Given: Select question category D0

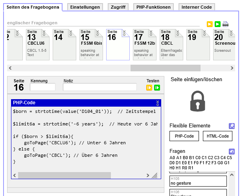Looking at the screenshot, I should (172, 163).
